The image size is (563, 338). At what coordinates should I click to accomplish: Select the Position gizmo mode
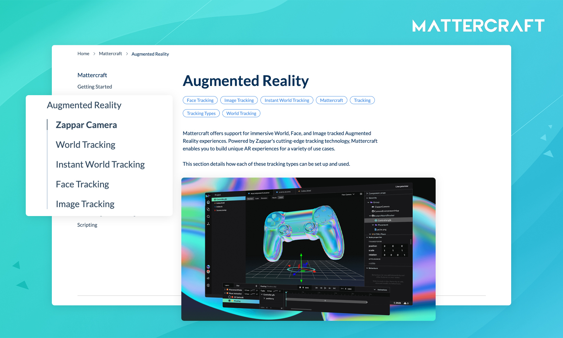pyautogui.click(x=250, y=199)
